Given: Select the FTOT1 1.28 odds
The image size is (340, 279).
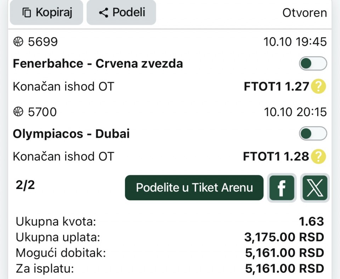Looking at the screenshot, I should [x=276, y=156].
